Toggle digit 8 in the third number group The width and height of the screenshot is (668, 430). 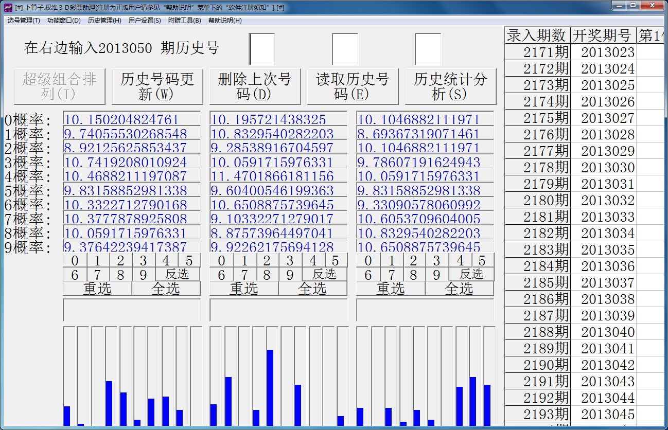click(414, 274)
